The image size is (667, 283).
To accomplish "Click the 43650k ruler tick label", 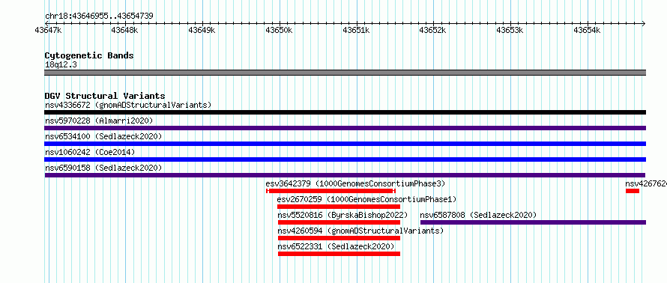I will click(x=279, y=30).
